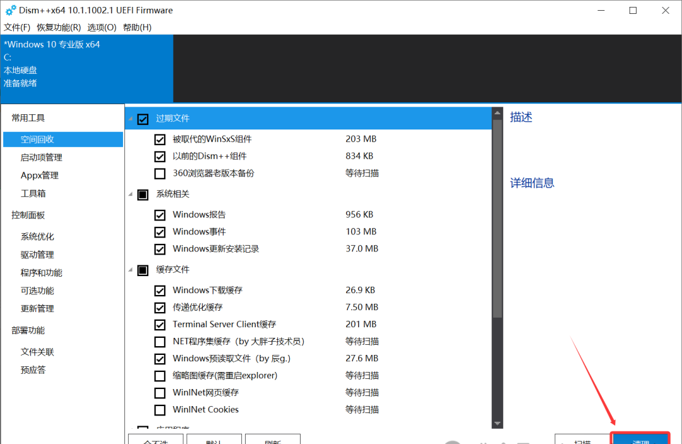Image resolution: width=682 pixels, height=444 pixels.
Task: Disable Terminal Server Client缓存 cleanup
Action: pos(160,324)
